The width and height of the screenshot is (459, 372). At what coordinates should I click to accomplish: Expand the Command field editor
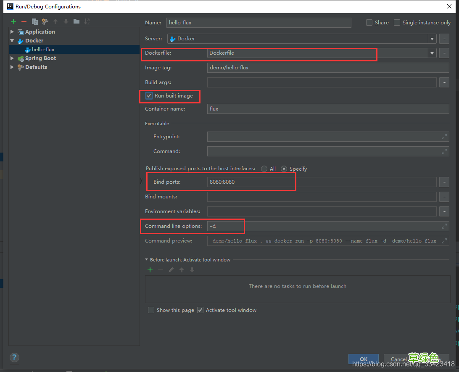pyautogui.click(x=444, y=151)
